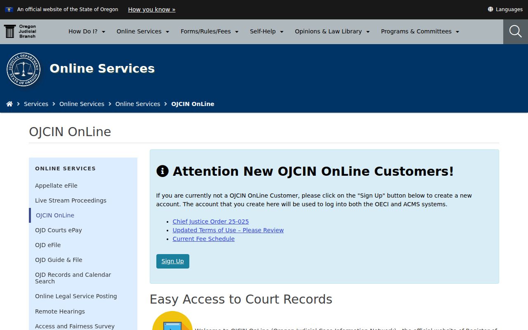This screenshot has width=528, height=330.
Task: Click the info icon beside Attention heading
Action: 163,171
